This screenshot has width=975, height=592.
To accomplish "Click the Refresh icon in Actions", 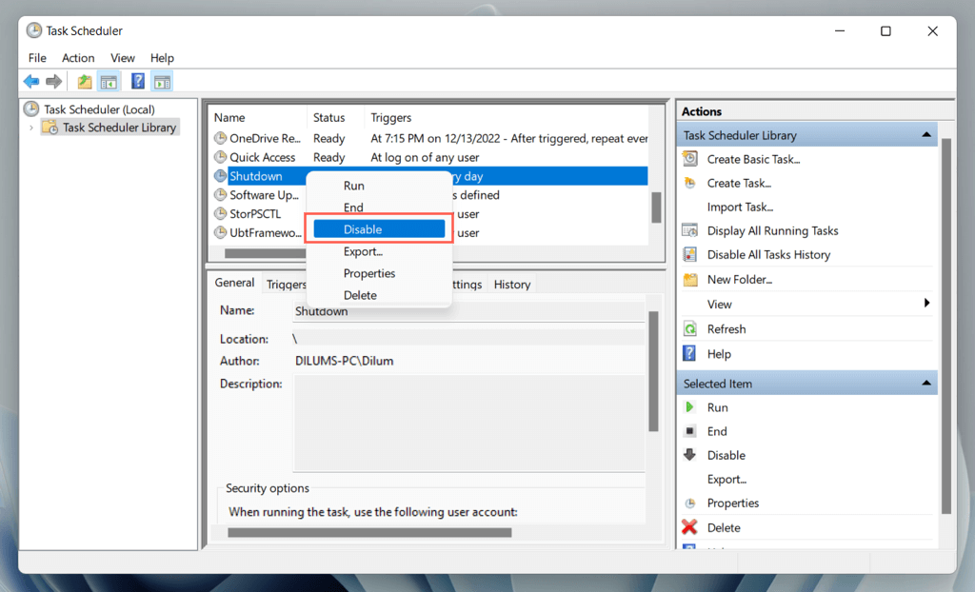I will click(690, 329).
